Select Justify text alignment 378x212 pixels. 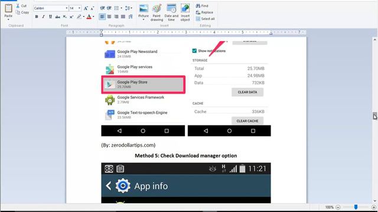tap(123, 16)
